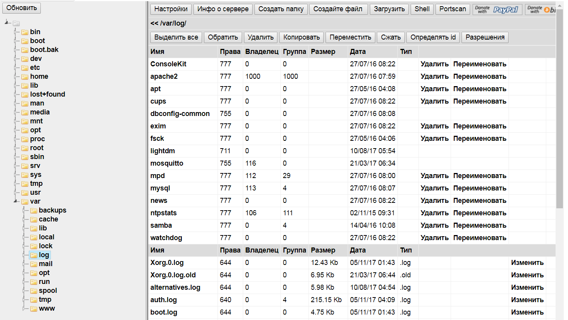
Task: Open the etc folder in the tree
Action: pyautogui.click(x=35, y=67)
